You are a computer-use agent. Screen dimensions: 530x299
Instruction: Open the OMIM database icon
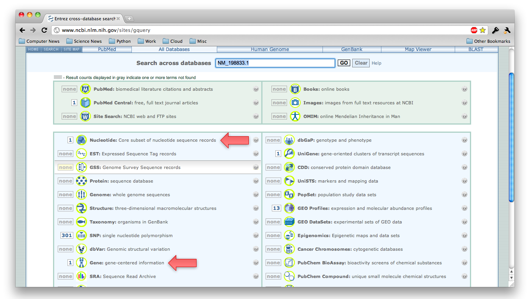(295, 116)
